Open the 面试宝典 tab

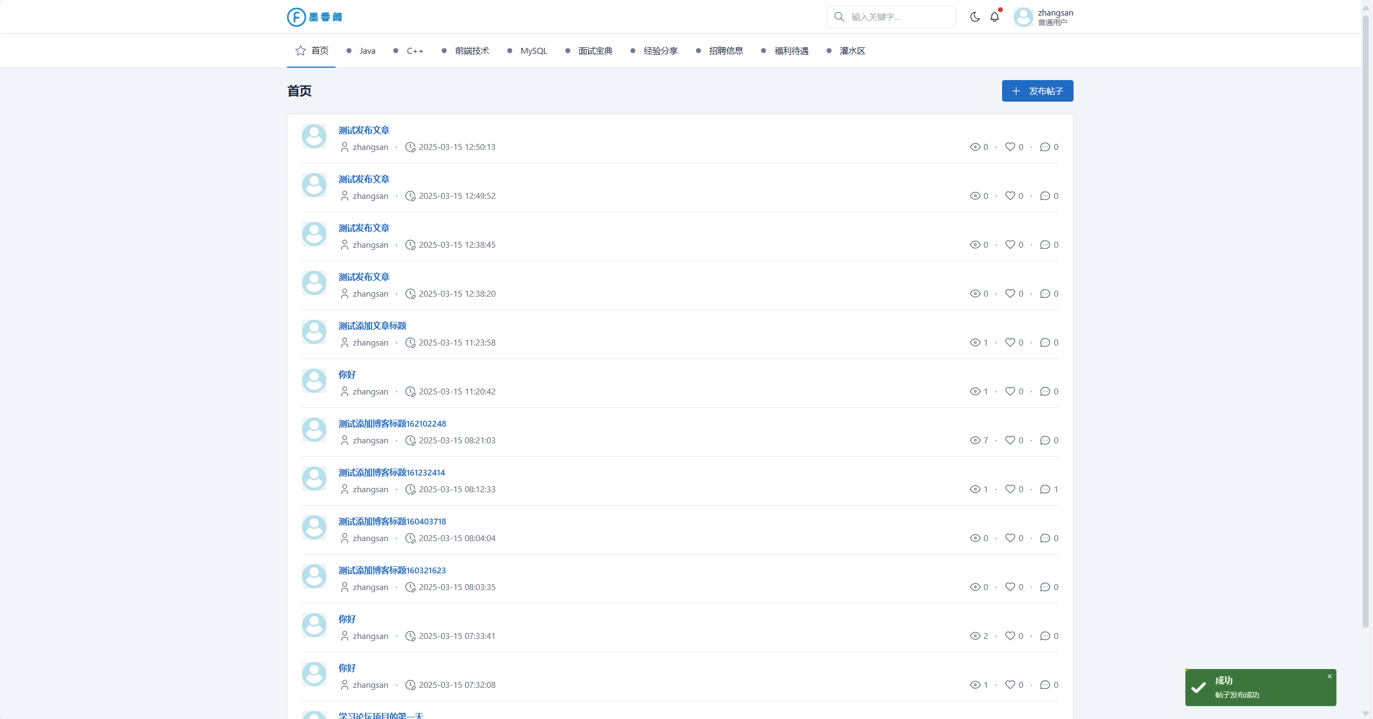point(595,51)
